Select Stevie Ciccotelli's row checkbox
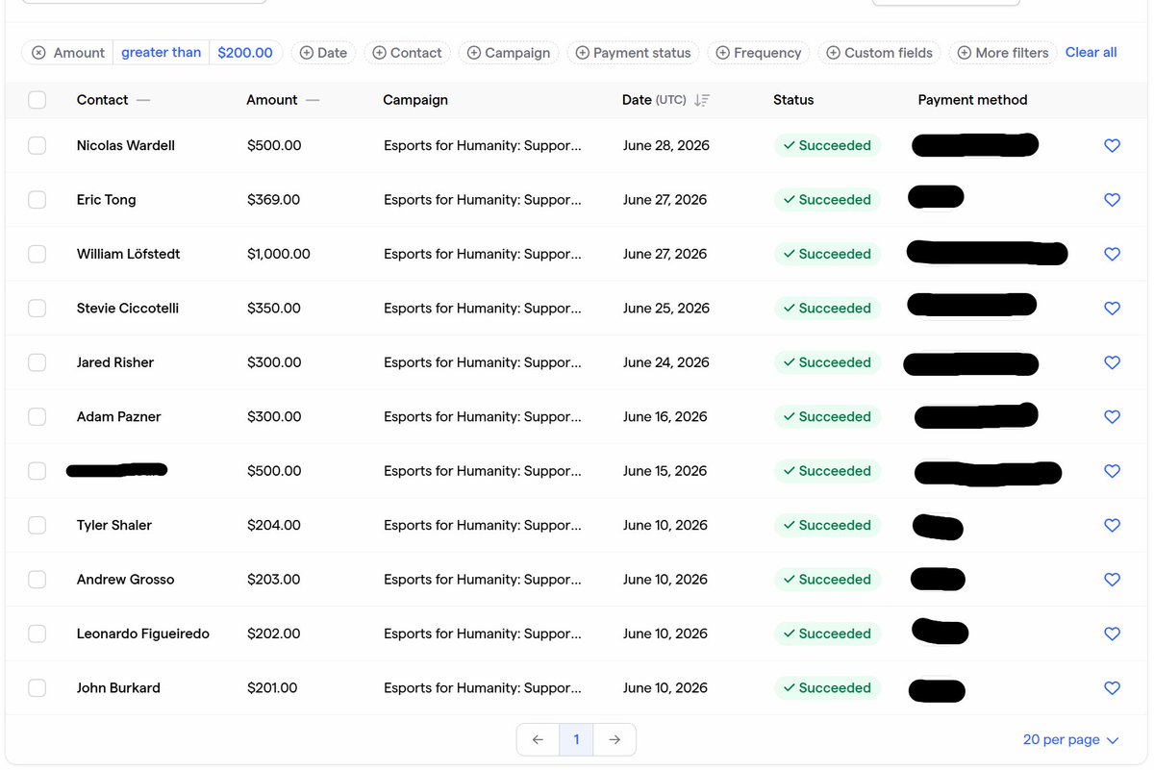The image size is (1154, 770). (x=37, y=309)
